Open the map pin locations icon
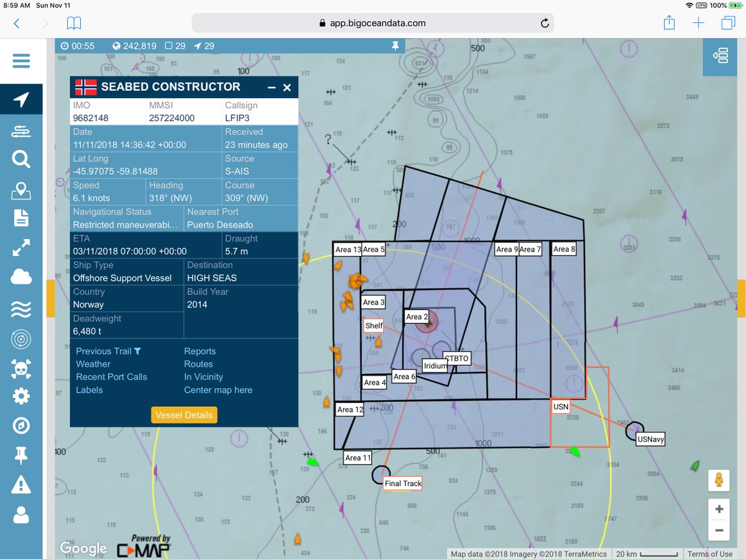Viewport: 746px width, 559px height. point(21,191)
